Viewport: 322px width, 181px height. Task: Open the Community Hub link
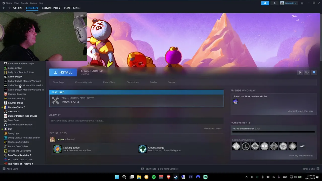84,82
